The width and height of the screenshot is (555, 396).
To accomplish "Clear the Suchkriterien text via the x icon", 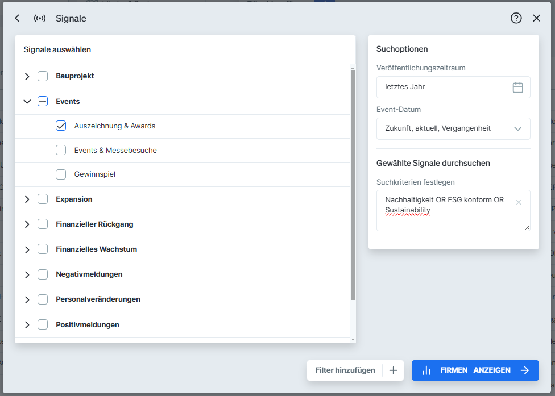I will (x=519, y=202).
